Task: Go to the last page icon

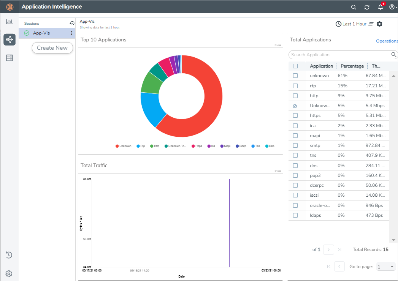Action: point(339,249)
